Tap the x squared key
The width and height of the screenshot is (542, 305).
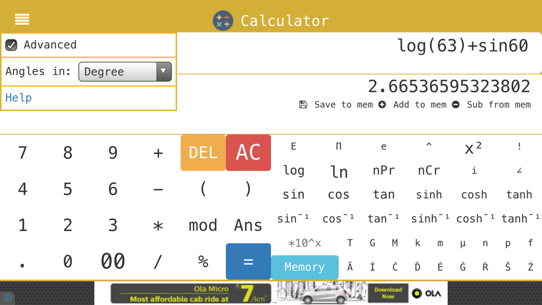click(x=474, y=147)
